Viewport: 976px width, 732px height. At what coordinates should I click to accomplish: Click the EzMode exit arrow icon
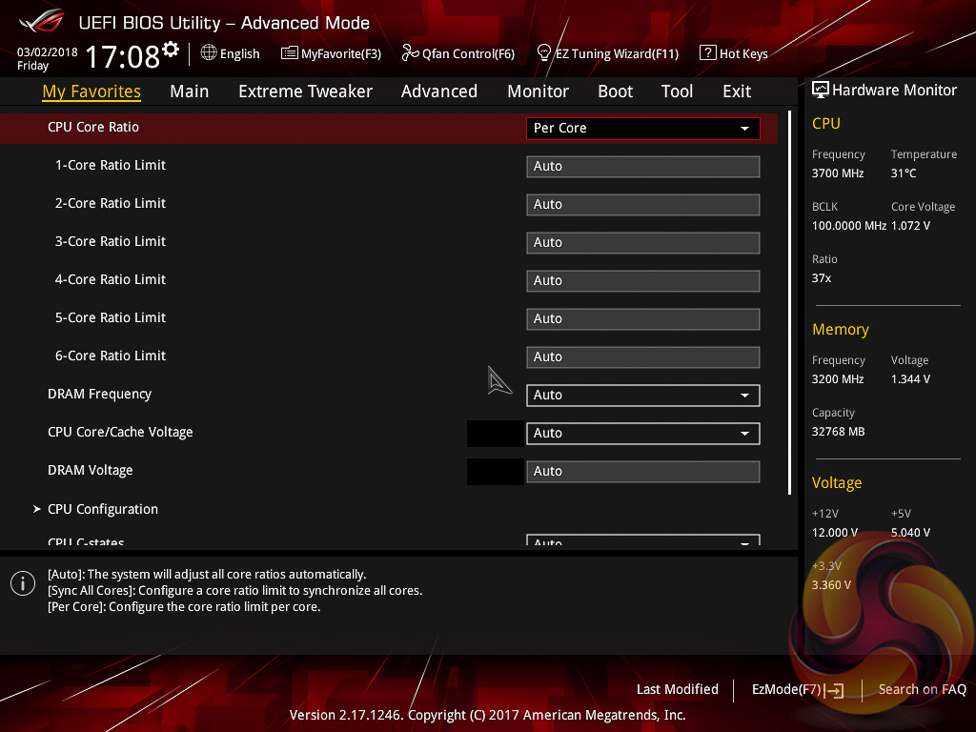pyautogui.click(x=835, y=690)
